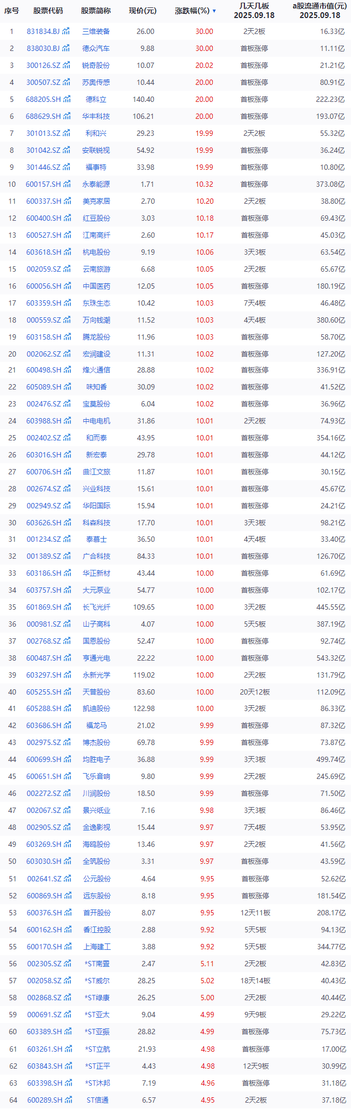This screenshot has width=351, height=1109.
Task: Open chart icon beside 600498.SH
Action: point(67,370)
